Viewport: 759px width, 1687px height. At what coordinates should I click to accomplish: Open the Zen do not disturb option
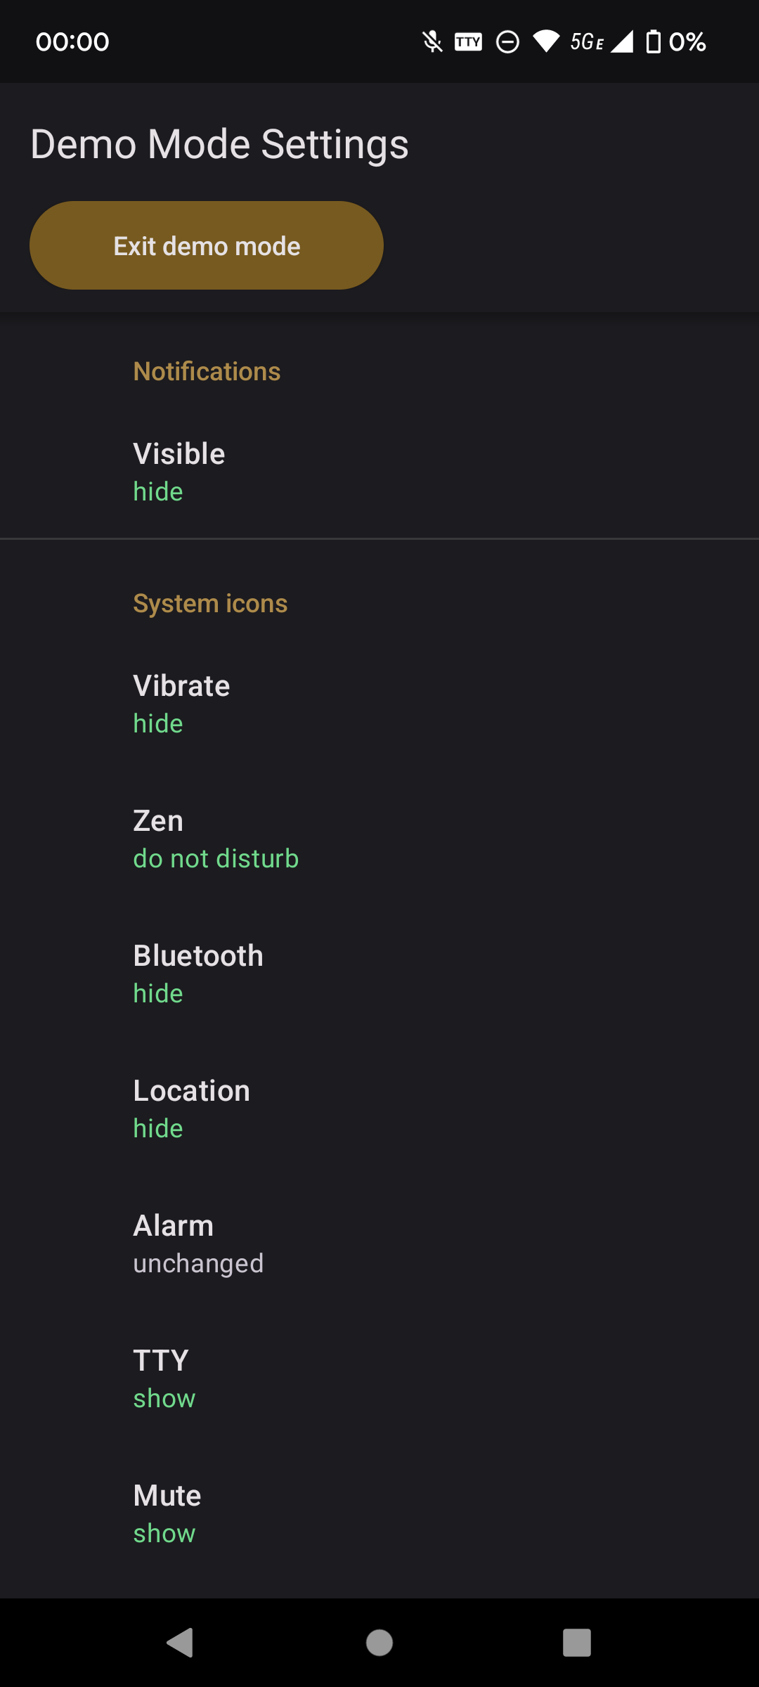point(379,839)
